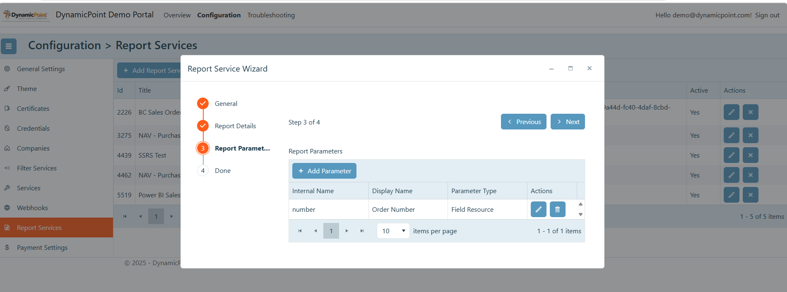Edit report service 4439 SSRS Test
787x292 pixels.
pyautogui.click(x=732, y=155)
